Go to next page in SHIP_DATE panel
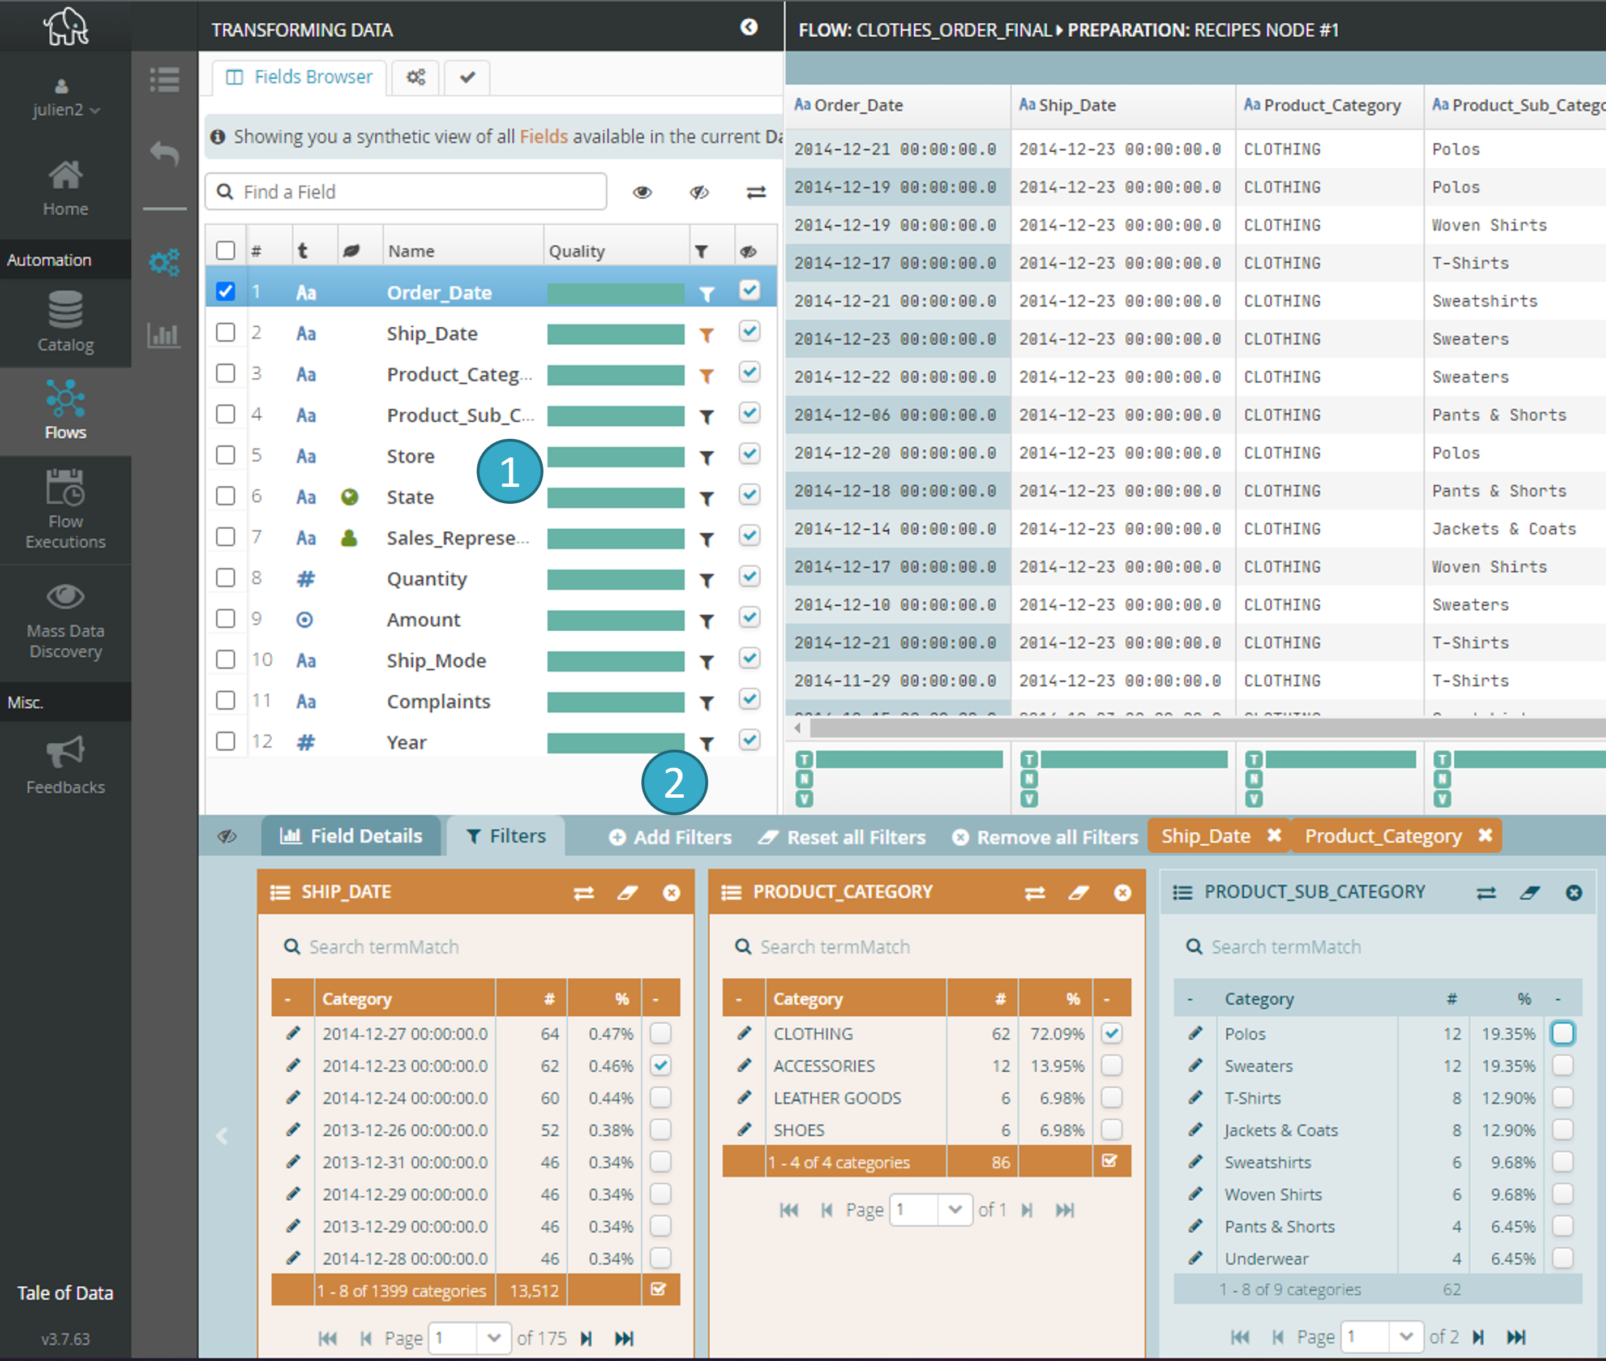1606x1361 pixels. coord(586,1338)
